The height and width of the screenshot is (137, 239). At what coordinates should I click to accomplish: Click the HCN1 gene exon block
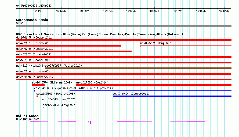[90, 122]
